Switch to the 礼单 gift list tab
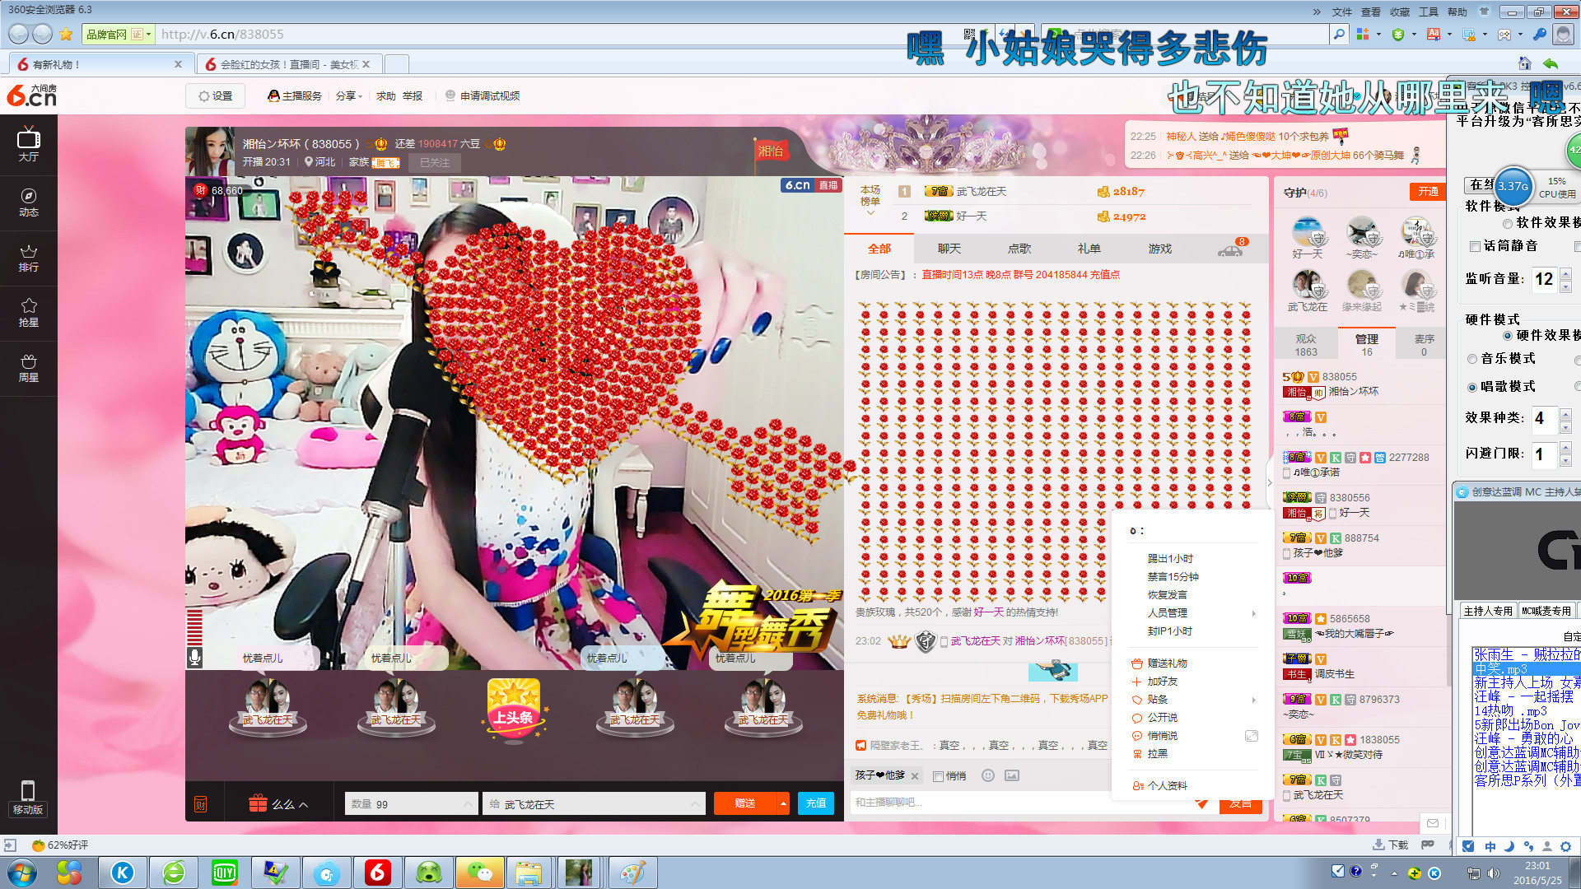This screenshot has width=1581, height=889. [x=1089, y=249]
